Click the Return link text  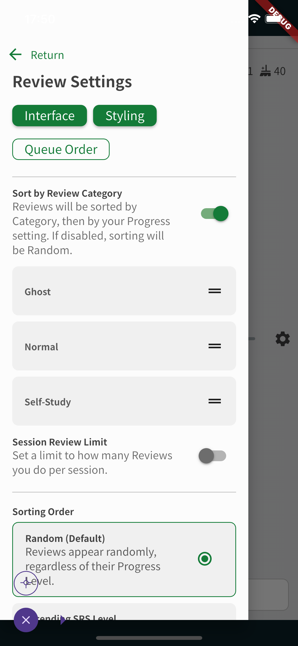(x=47, y=55)
